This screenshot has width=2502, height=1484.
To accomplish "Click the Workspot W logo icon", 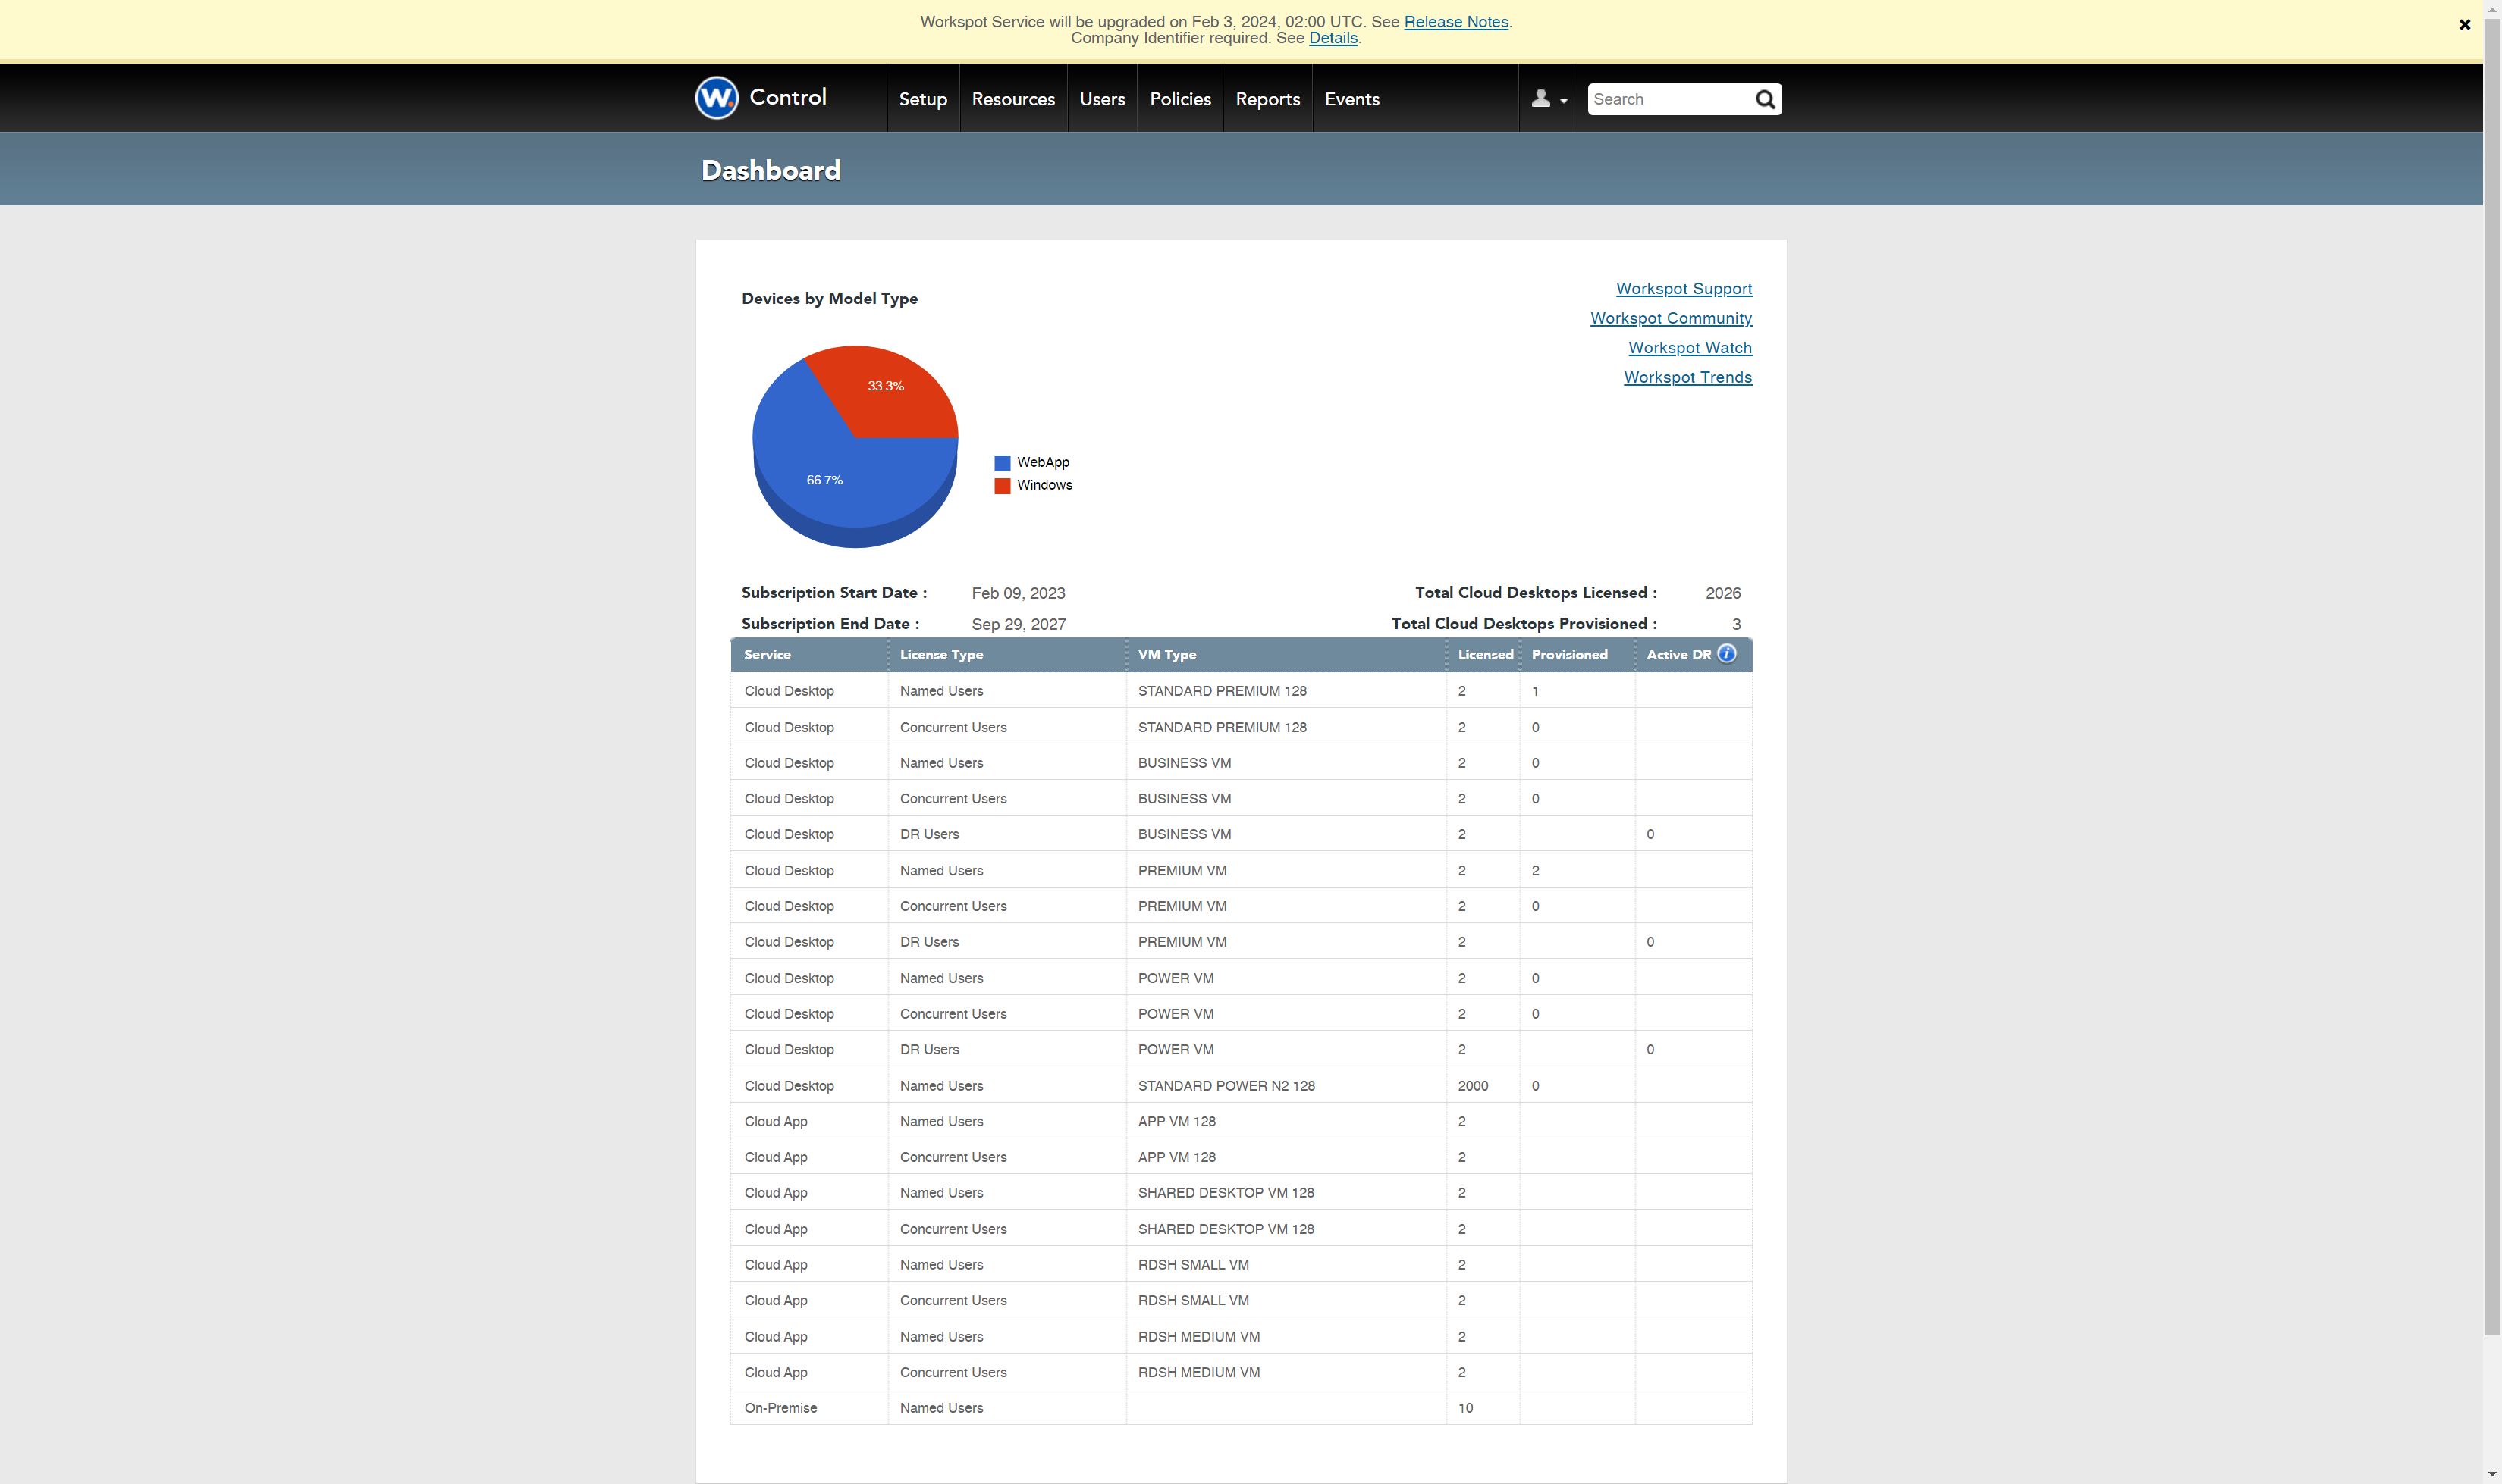I will coord(716,98).
